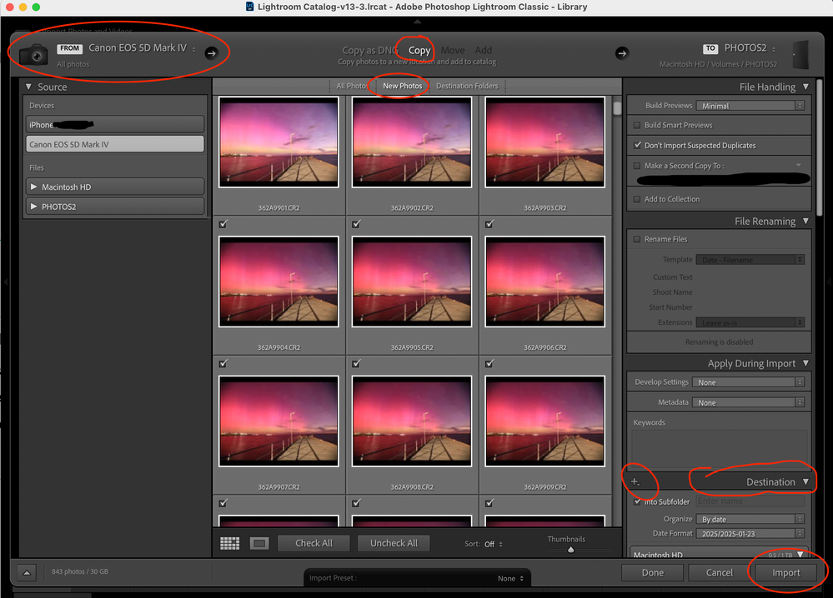Click the hard drive icon beside PHOTOS2 destination
This screenshot has height=598, width=833.
click(x=800, y=54)
